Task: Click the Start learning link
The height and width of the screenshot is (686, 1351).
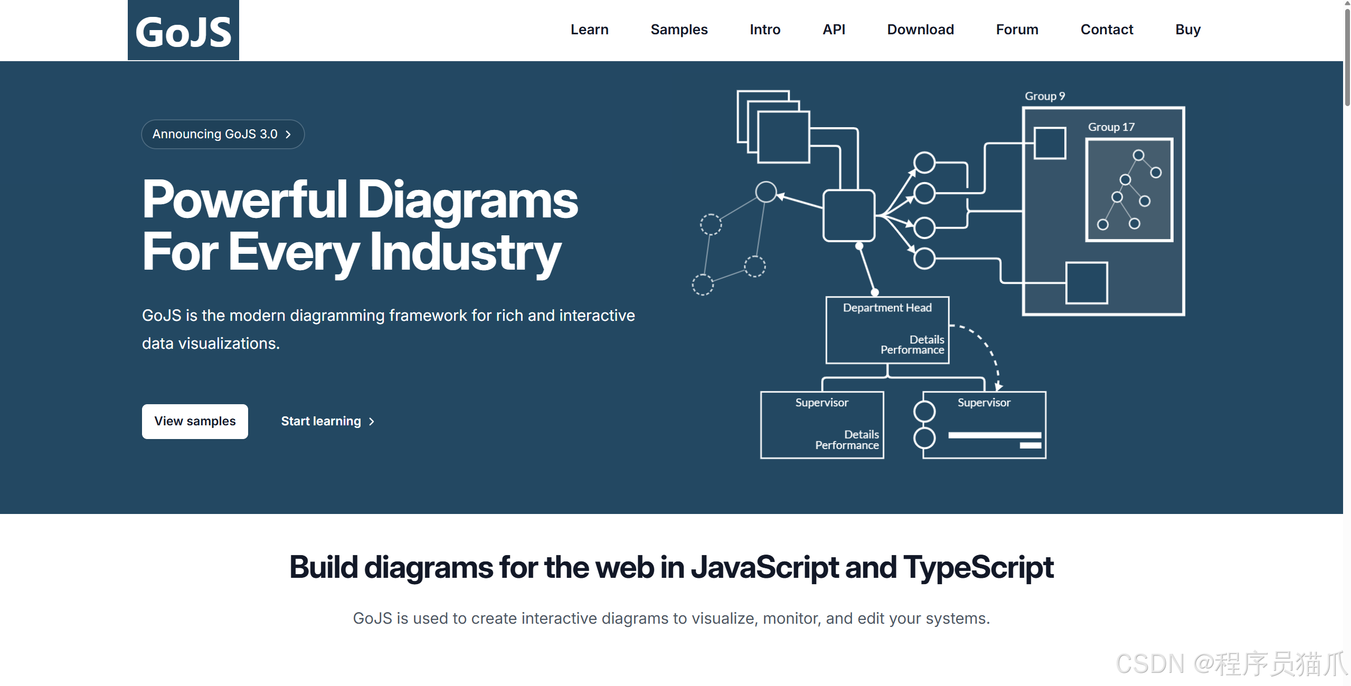Action: (321, 421)
